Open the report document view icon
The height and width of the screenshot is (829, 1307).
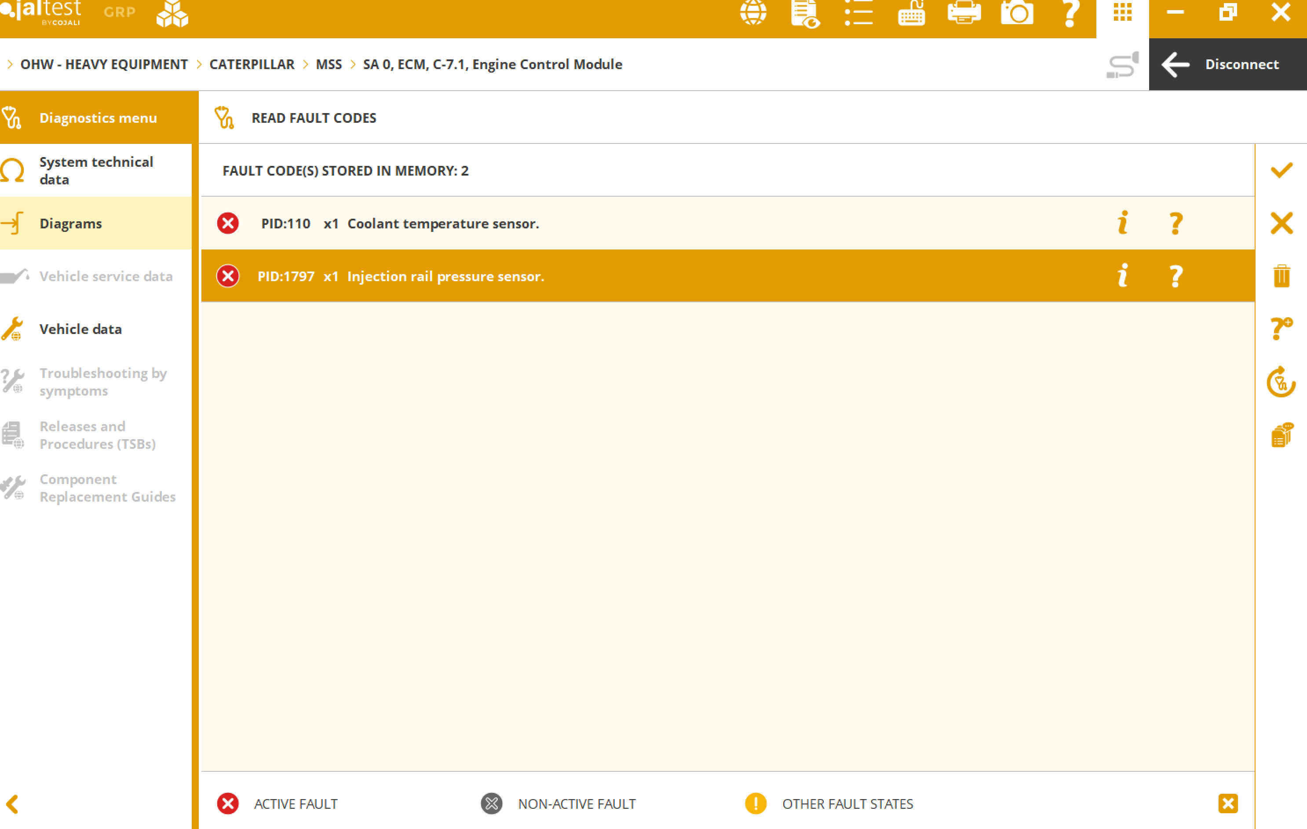coord(806,14)
